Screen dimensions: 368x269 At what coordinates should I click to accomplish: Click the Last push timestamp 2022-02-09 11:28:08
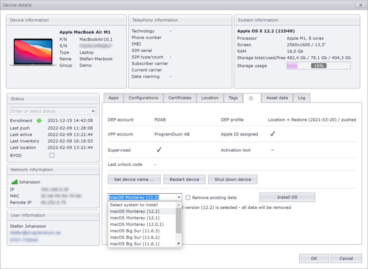point(70,128)
